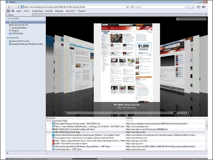Viewport: 213px width, 160px height.
Task: Open the Google Maps bookmark
Action: click(37, 11)
